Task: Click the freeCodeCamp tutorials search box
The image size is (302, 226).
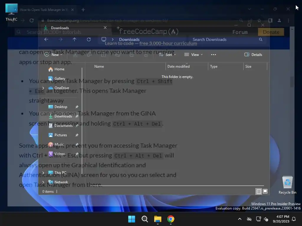Action: 64,32
